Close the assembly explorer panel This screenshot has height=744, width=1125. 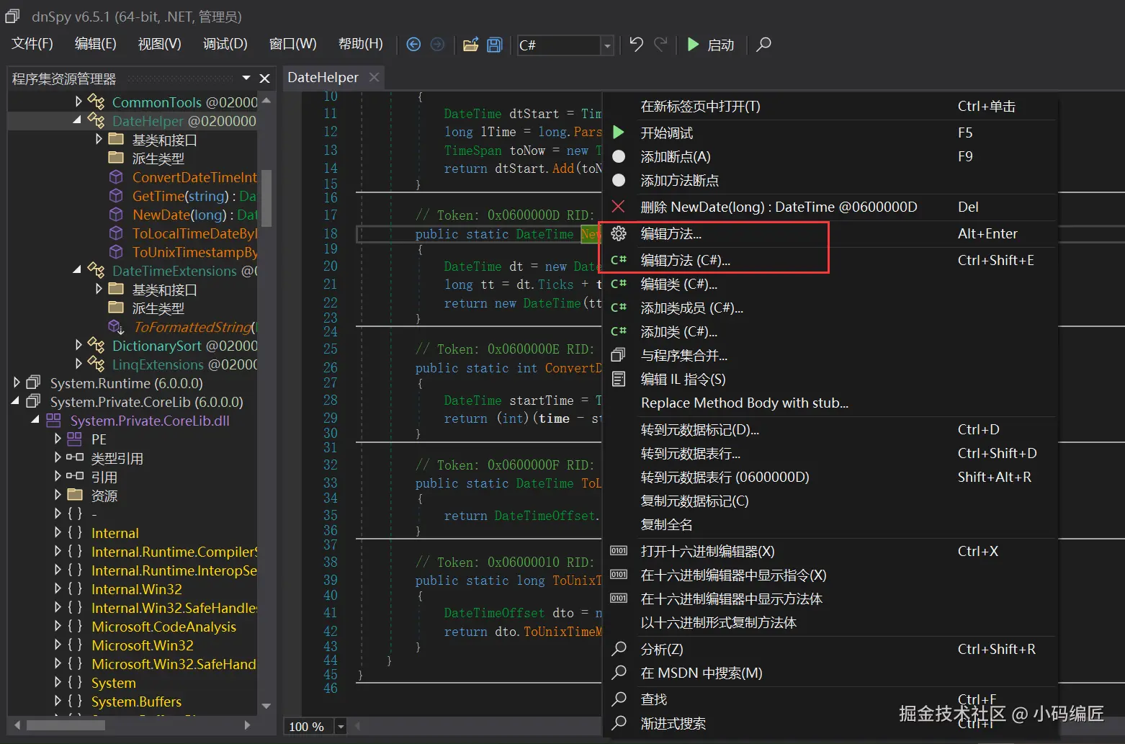264,79
